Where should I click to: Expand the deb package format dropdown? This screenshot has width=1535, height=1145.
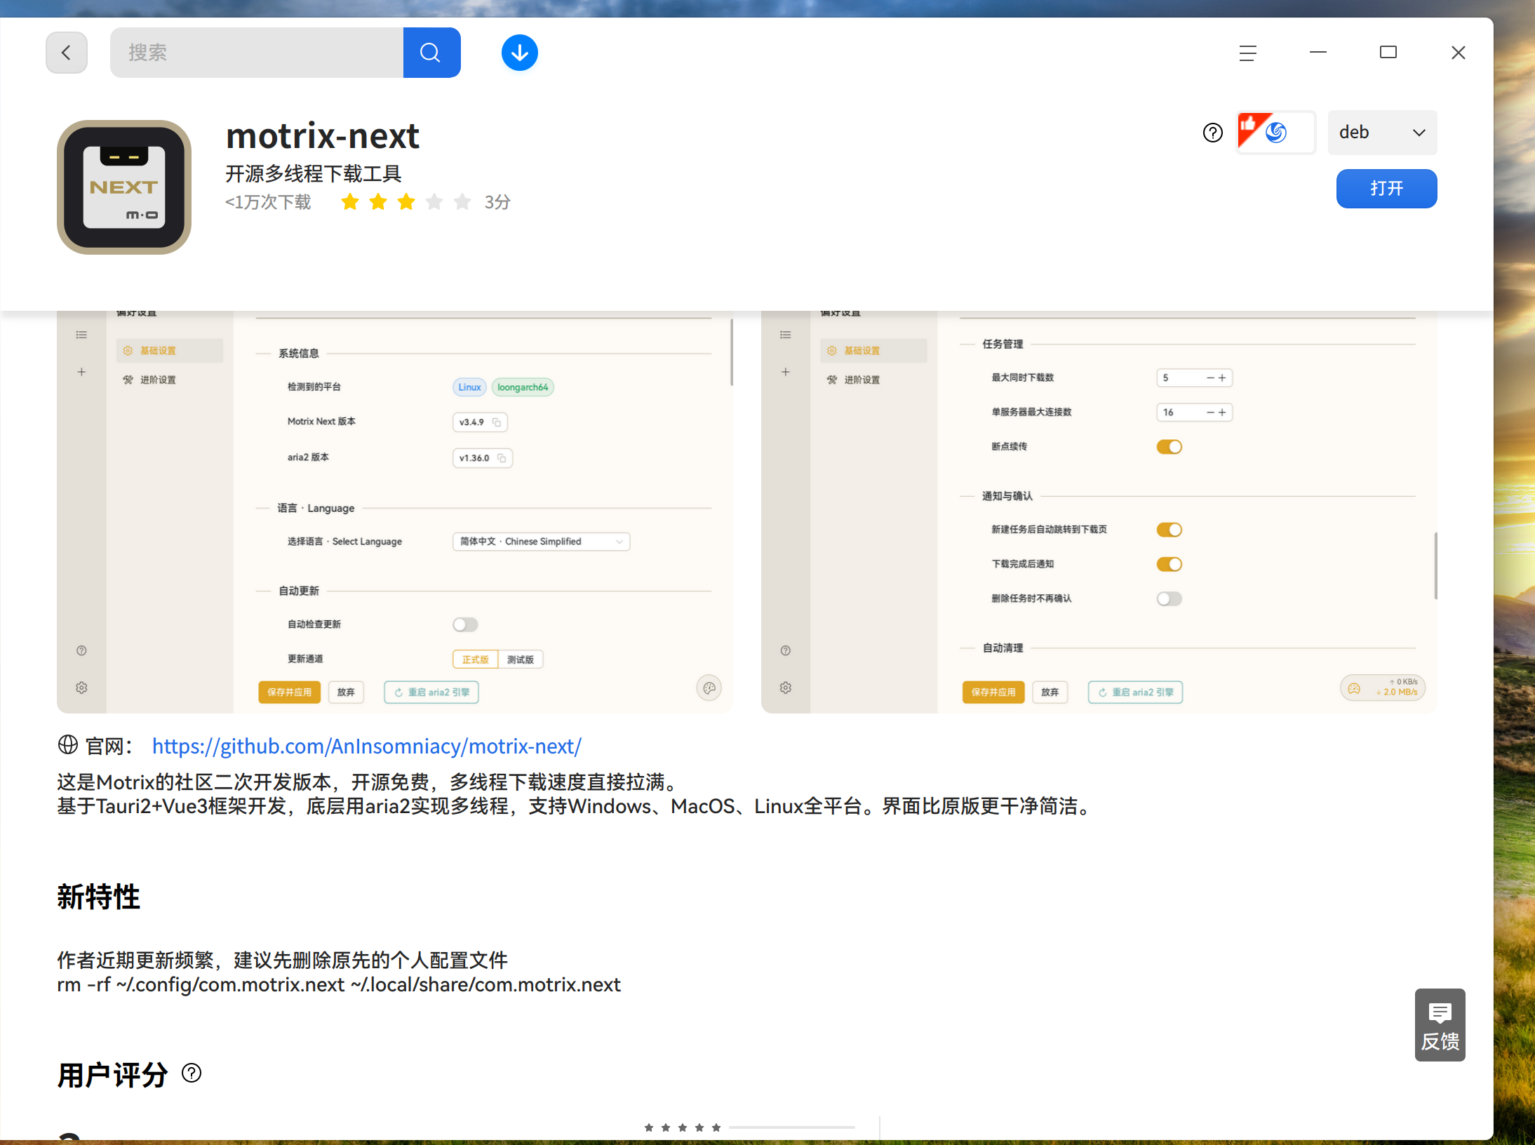click(1382, 133)
